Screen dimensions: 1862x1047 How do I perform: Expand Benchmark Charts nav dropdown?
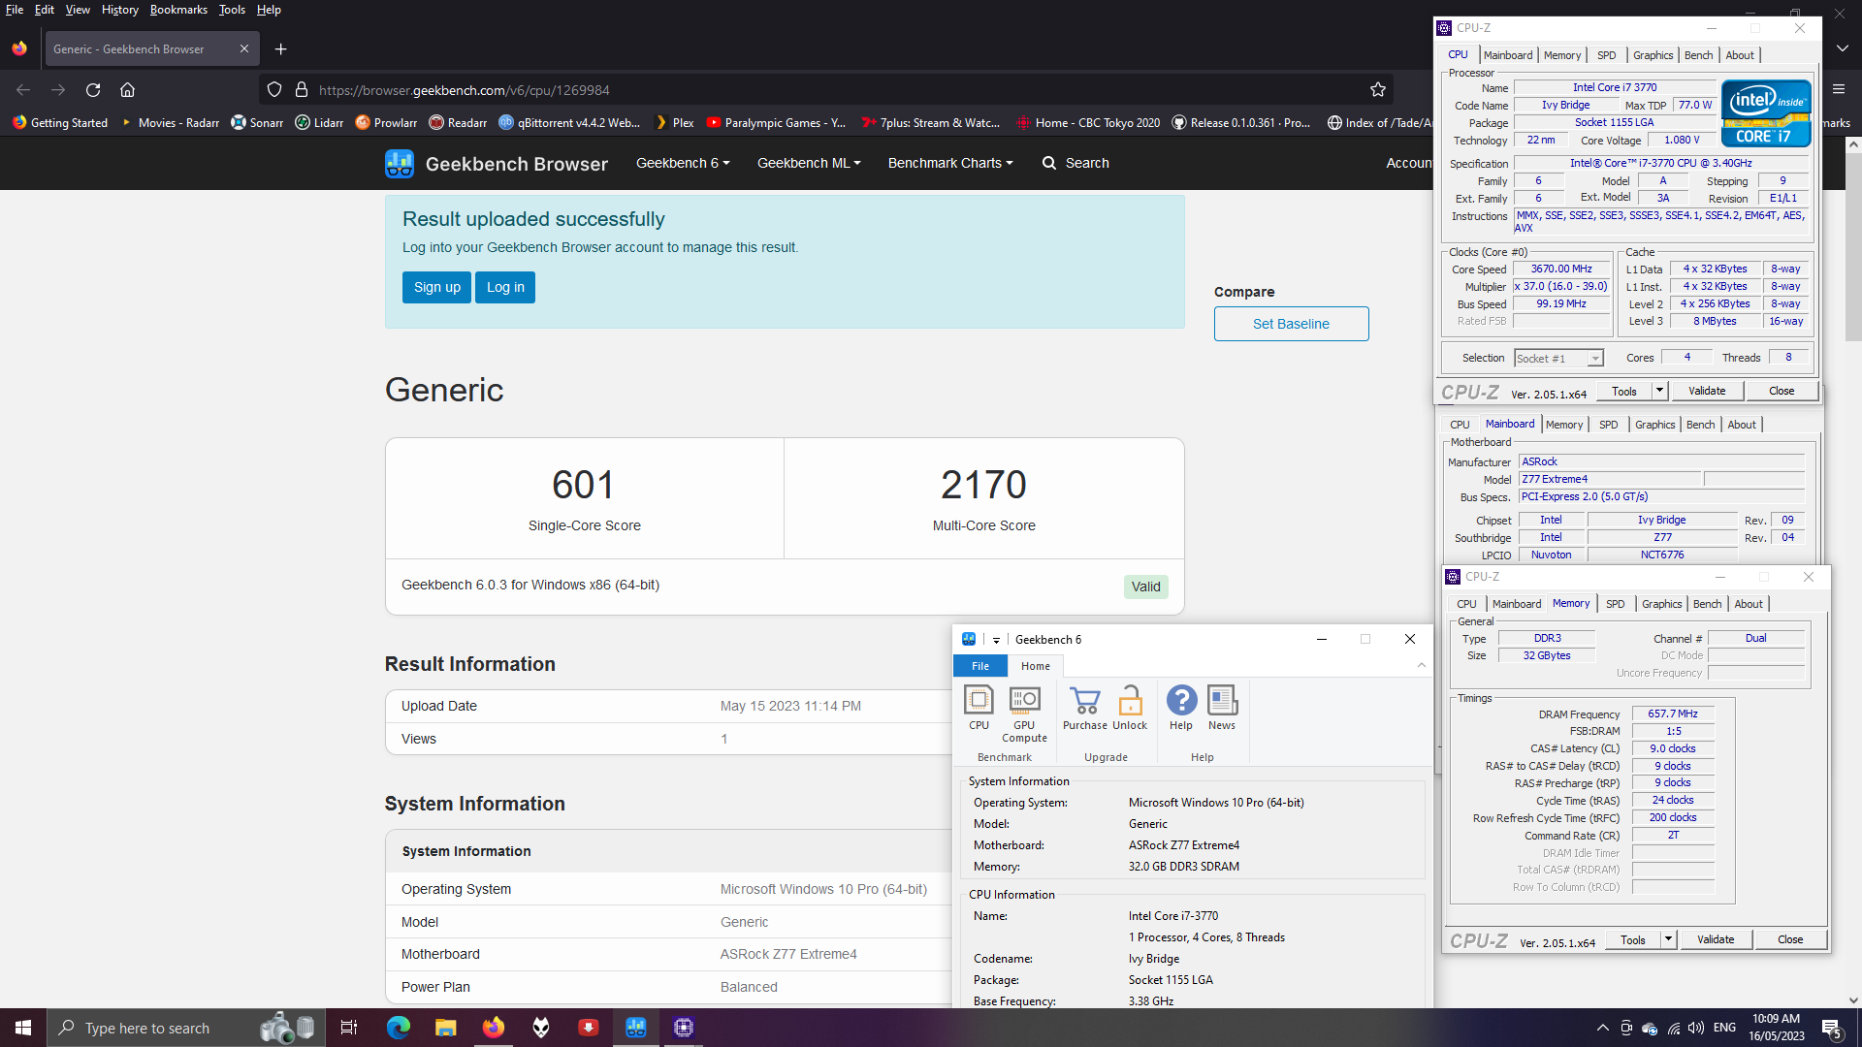click(950, 163)
